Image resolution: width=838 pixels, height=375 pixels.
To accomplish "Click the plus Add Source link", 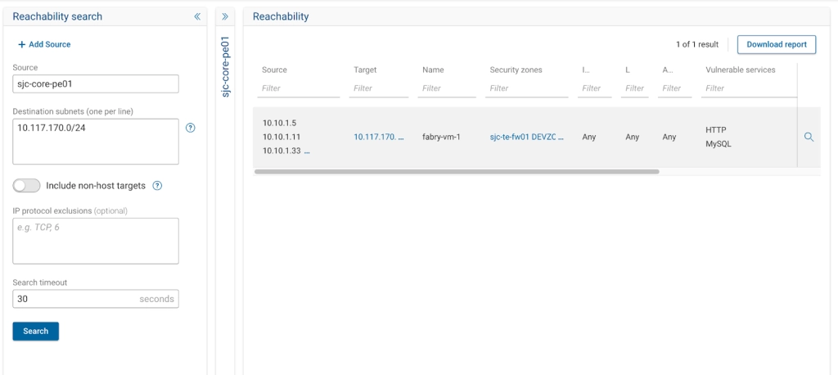I will pyautogui.click(x=44, y=44).
